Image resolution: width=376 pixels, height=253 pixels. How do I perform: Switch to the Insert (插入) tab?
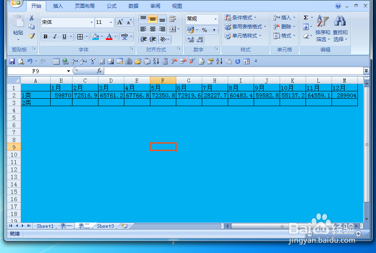tap(58, 6)
